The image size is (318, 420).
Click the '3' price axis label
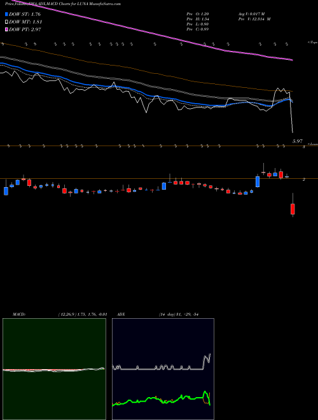click(304, 147)
